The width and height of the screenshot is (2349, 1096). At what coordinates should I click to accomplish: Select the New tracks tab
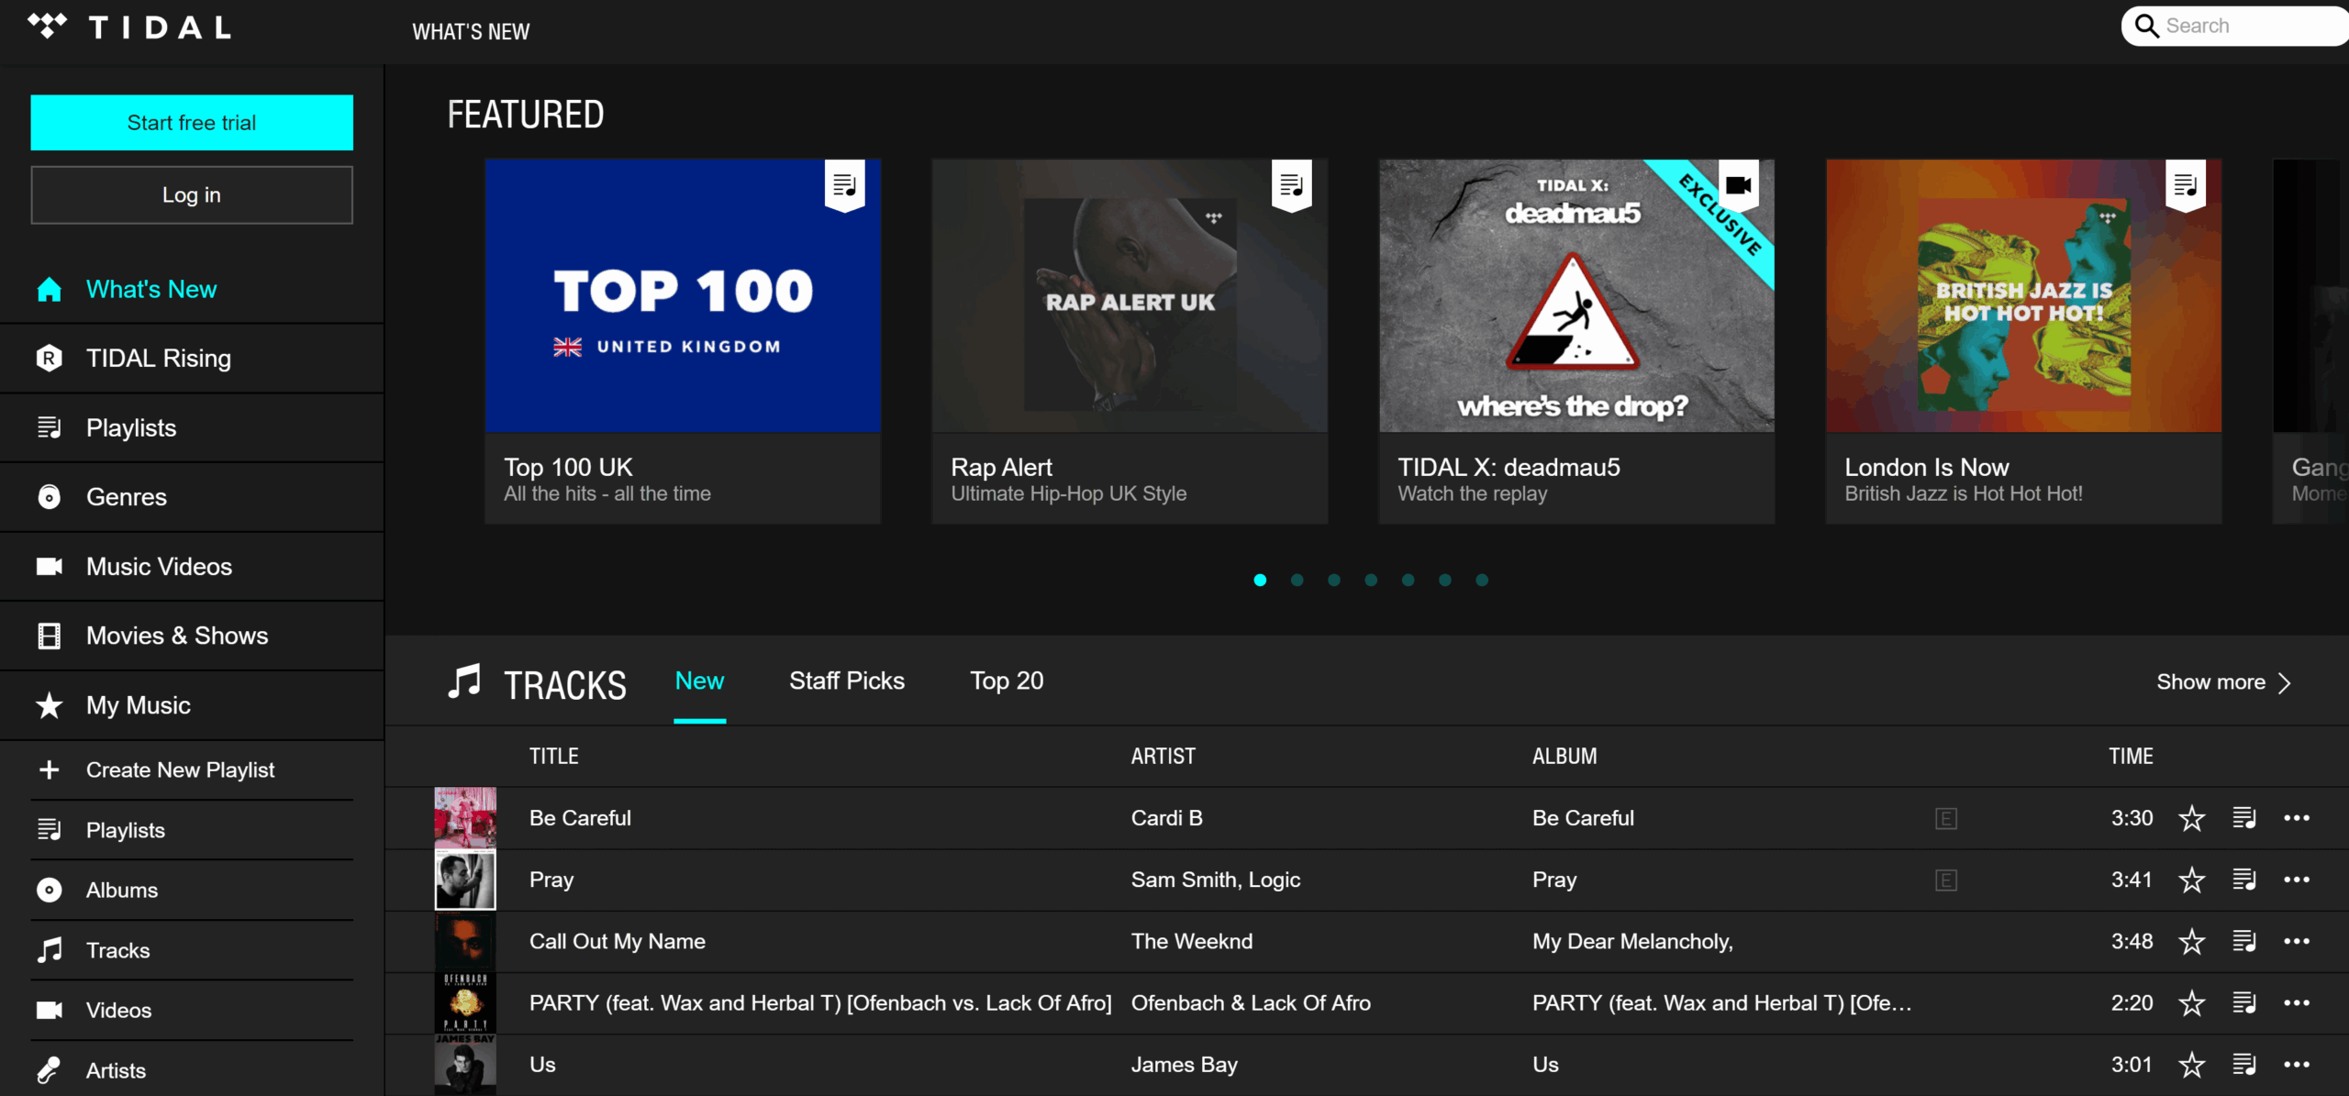[x=699, y=681]
